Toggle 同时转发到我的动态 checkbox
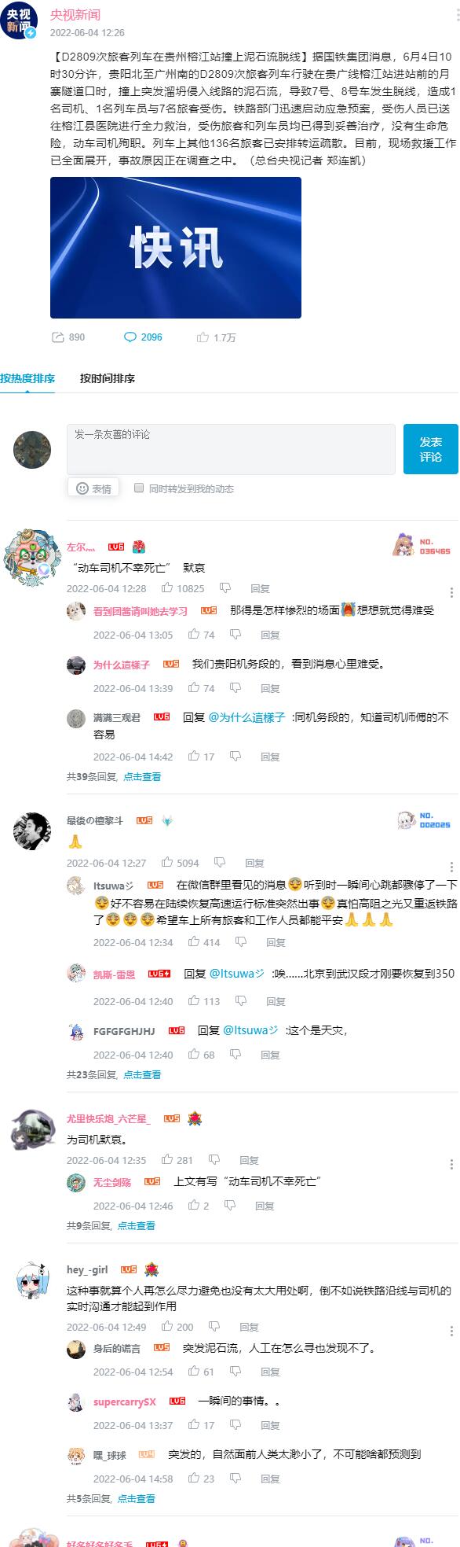This screenshot has height=1547, width=460. 139,488
